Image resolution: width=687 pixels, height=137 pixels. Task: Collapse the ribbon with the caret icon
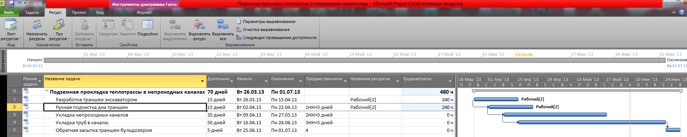point(674,12)
